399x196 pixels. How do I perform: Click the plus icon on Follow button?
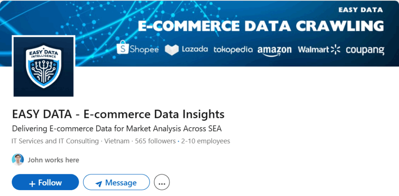coord(32,183)
